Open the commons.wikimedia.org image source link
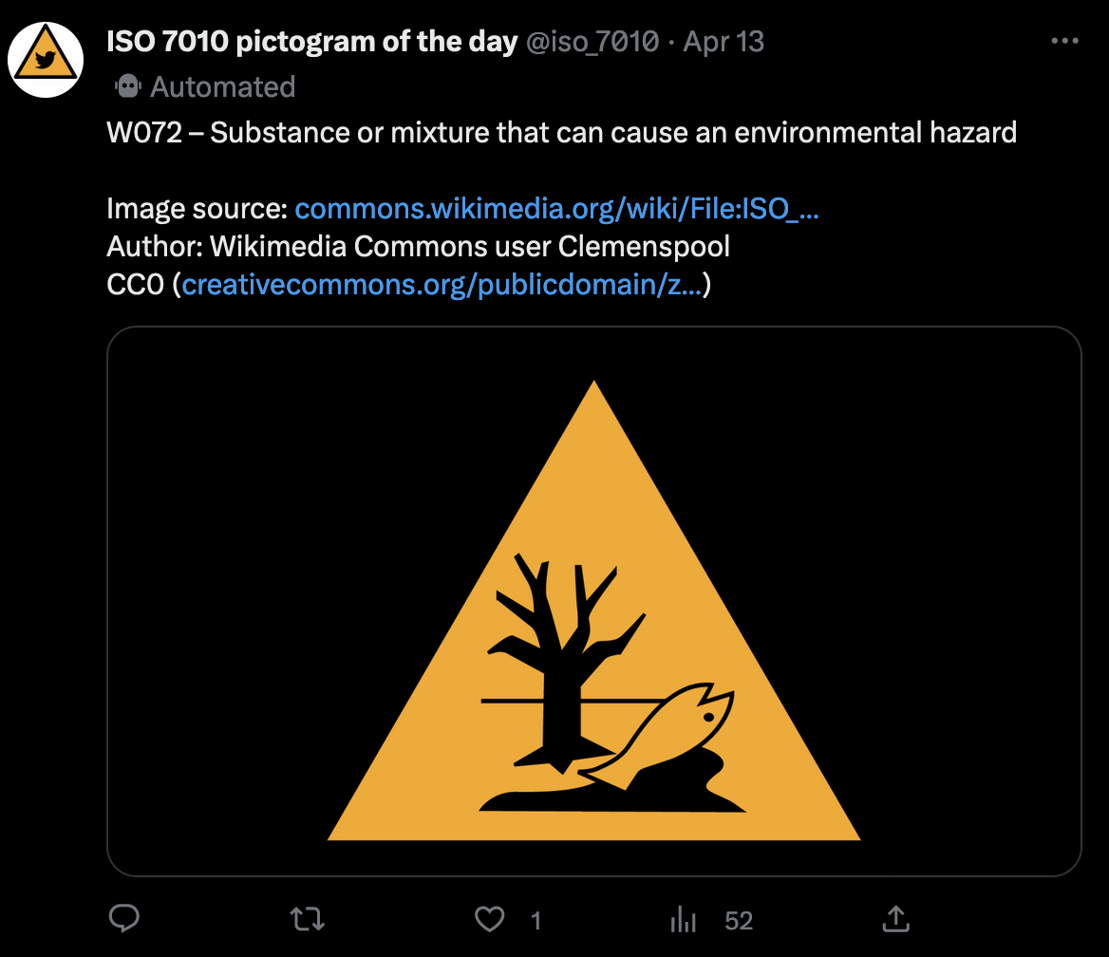The width and height of the screenshot is (1109, 957). click(557, 209)
